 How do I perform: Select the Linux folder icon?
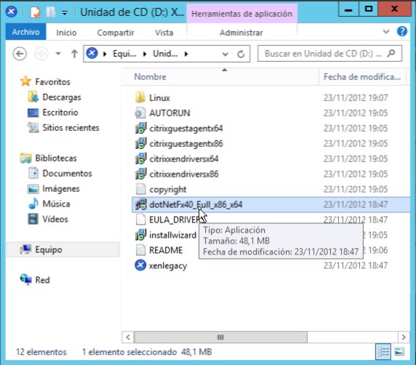click(140, 98)
